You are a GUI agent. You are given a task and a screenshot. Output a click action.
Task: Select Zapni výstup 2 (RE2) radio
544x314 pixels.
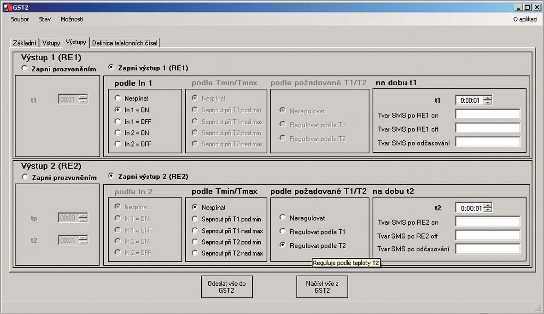148,176
